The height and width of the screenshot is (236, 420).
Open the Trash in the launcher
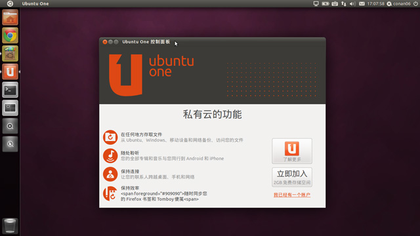click(x=10, y=226)
